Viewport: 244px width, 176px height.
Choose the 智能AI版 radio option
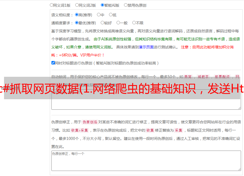click(x=102, y=5)
